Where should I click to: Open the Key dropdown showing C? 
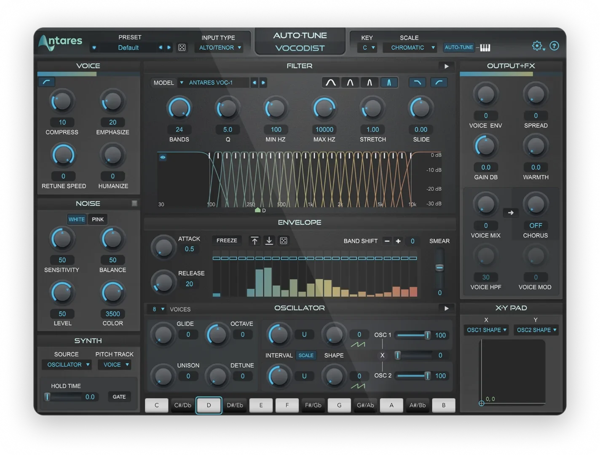368,48
